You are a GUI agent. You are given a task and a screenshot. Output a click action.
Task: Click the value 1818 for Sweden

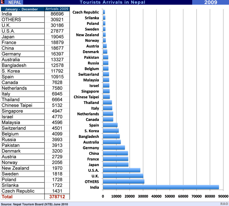57,174
